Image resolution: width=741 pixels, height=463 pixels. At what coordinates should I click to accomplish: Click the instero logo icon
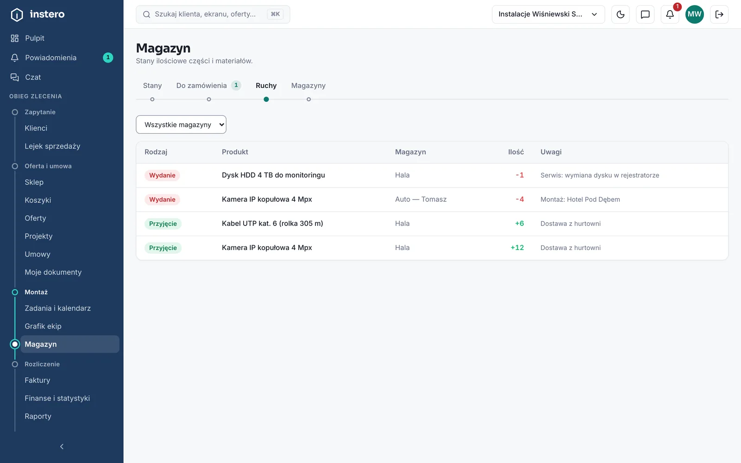coord(17,15)
